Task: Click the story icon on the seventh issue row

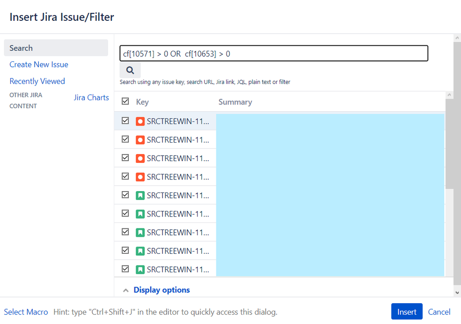Action: click(x=140, y=232)
